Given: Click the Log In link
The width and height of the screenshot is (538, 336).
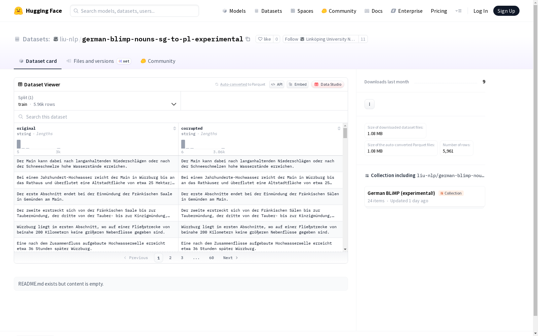Looking at the screenshot, I should tap(481, 11).
